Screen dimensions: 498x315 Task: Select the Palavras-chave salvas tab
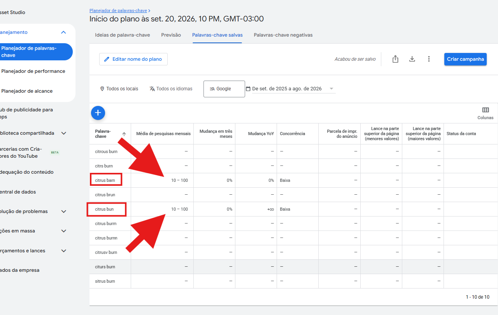pos(217,35)
